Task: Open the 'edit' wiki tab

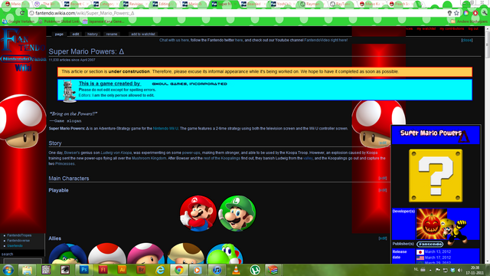Action: [76, 34]
